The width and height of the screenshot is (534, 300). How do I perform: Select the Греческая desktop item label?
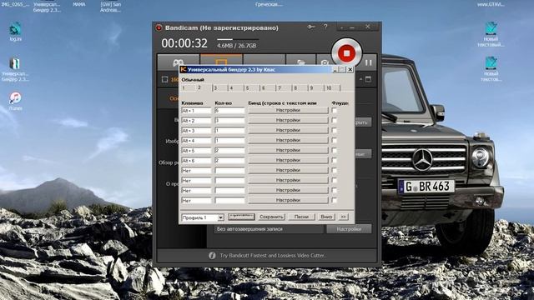(x=269, y=5)
